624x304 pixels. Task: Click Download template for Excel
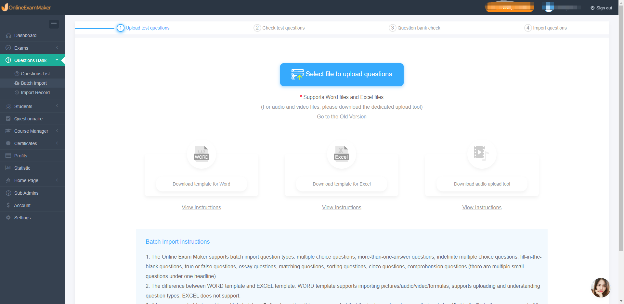342,184
